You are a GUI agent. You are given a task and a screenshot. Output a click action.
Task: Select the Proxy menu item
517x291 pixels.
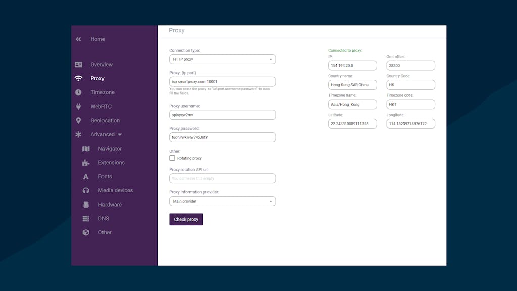(97, 78)
